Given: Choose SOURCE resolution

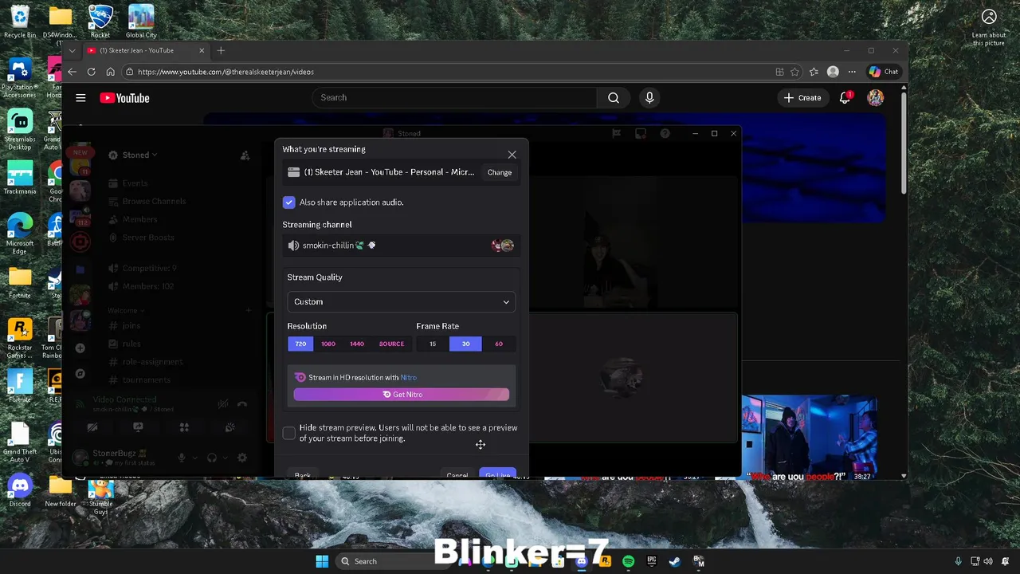Looking at the screenshot, I should tap(391, 344).
